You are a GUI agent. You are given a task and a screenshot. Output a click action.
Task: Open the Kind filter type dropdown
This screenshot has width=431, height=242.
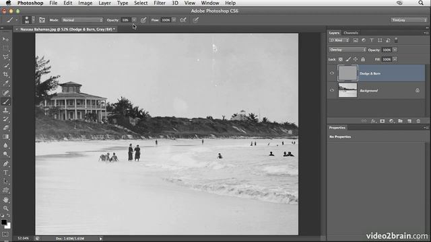[339, 40]
